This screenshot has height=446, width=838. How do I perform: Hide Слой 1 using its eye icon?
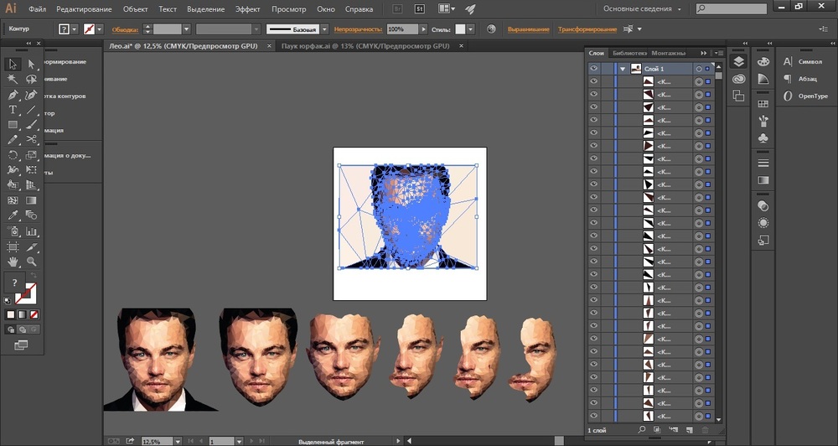pos(594,69)
